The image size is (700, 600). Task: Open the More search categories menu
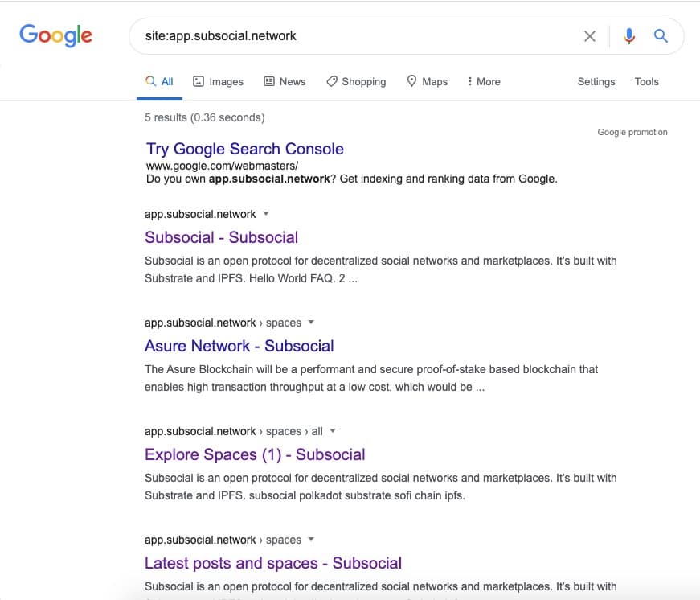tap(484, 82)
